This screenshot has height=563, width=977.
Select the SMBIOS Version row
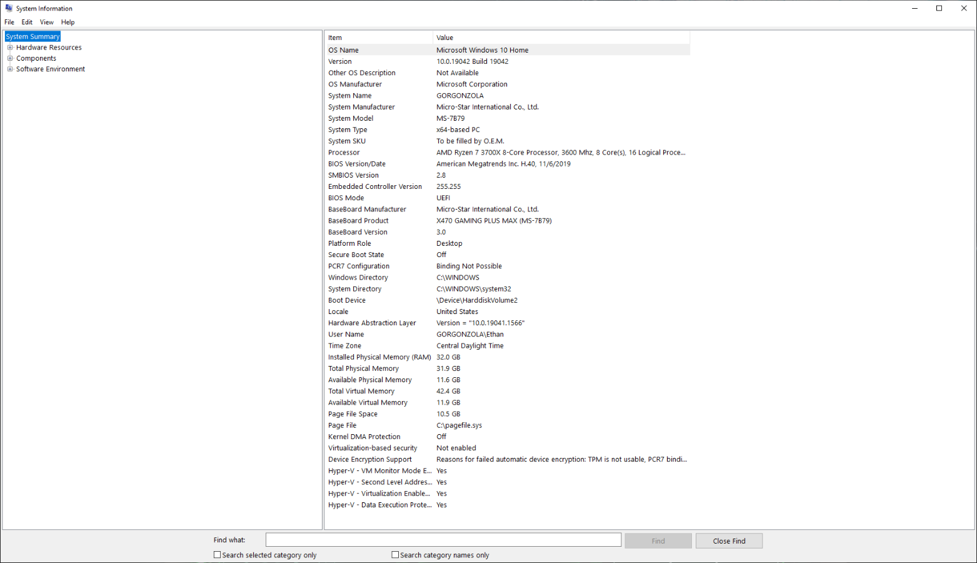pyautogui.click(x=508, y=175)
